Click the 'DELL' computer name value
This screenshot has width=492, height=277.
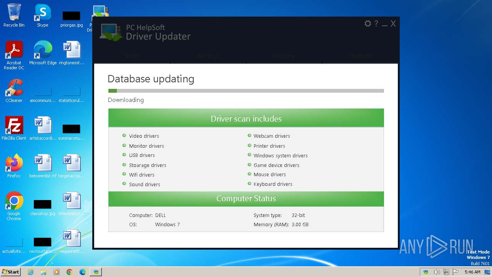tap(161, 215)
